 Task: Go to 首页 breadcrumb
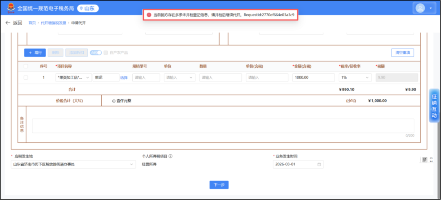(x=32, y=23)
